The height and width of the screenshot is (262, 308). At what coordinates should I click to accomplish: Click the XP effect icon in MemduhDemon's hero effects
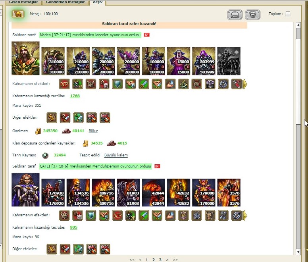coord(117,215)
